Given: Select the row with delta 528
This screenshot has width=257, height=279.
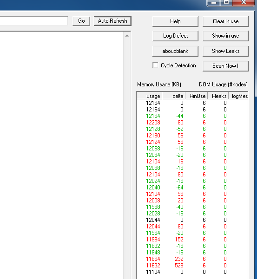Looking at the screenshot, I should point(192,265).
